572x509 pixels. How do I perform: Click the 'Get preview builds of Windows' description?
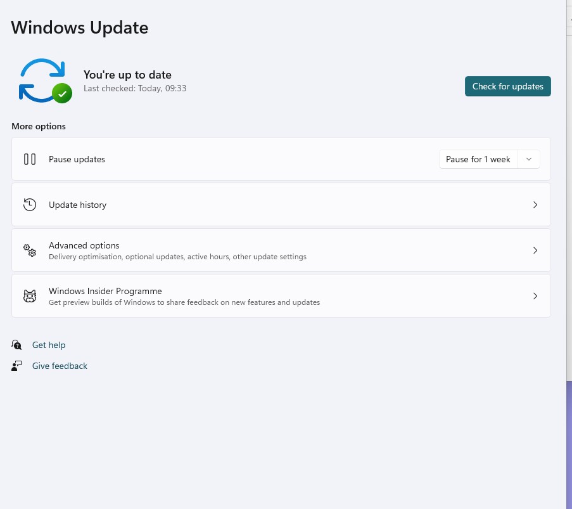point(184,302)
